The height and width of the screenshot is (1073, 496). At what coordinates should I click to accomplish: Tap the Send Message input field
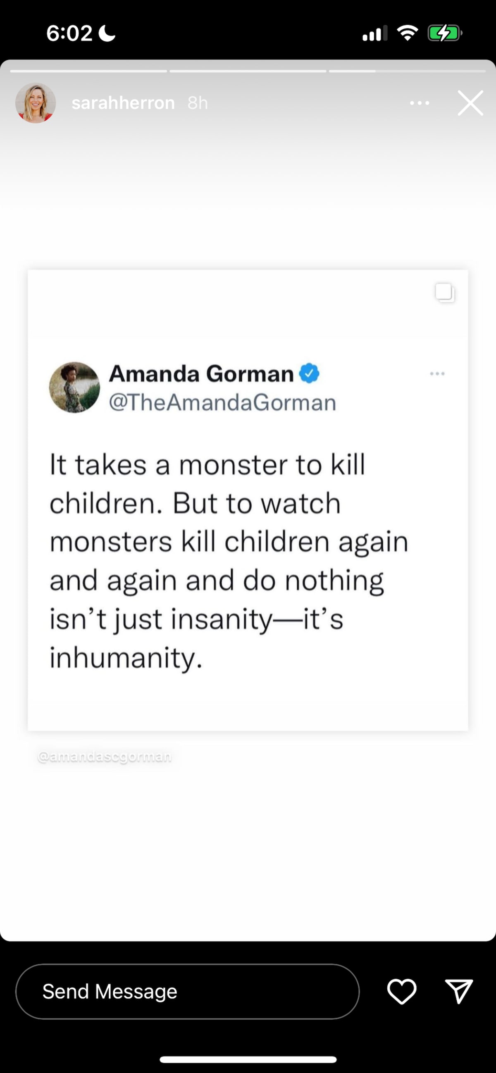[x=188, y=991]
